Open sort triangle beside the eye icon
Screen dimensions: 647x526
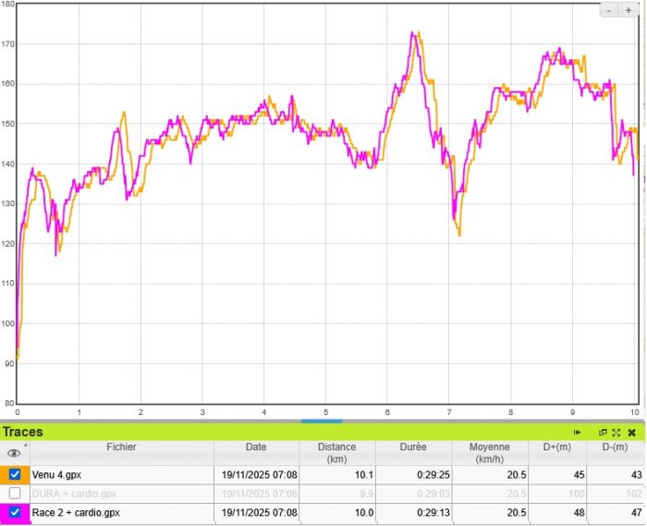pyautogui.click(x=26, y=446)
